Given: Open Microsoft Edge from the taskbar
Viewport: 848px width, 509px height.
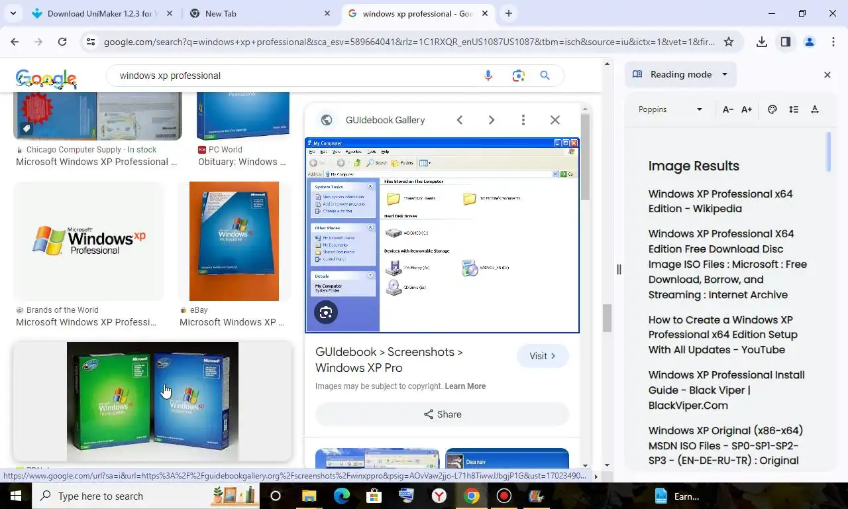Looking at the screenshot, I should tap(341, 496).
